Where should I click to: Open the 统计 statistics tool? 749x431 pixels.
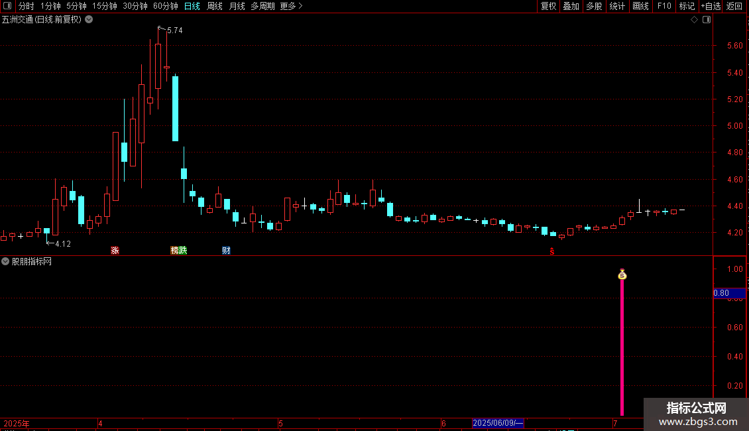pyautogui.click(x=617, y=6)
